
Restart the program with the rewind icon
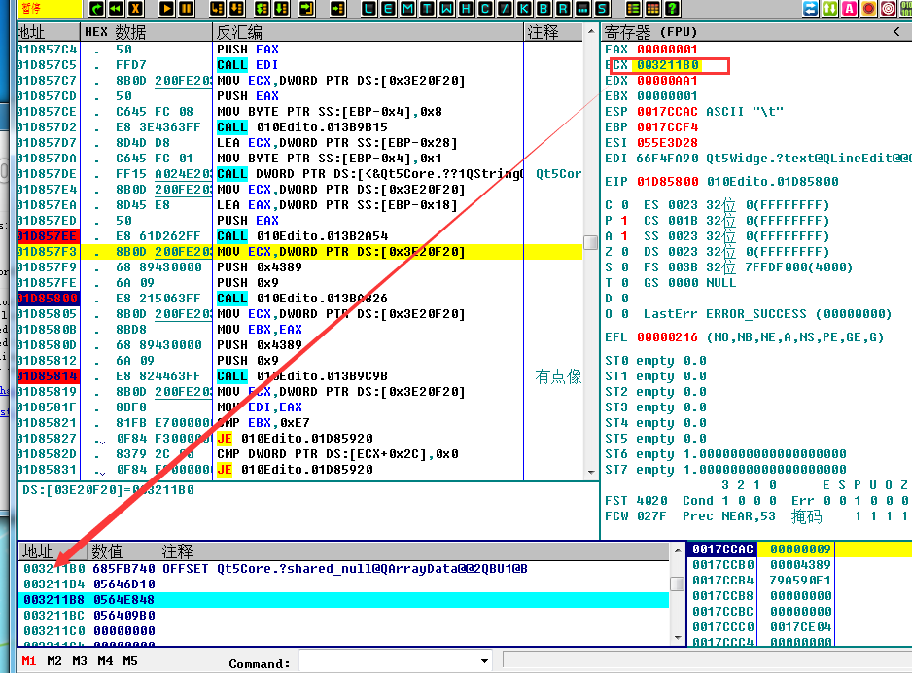pos(116,8)
